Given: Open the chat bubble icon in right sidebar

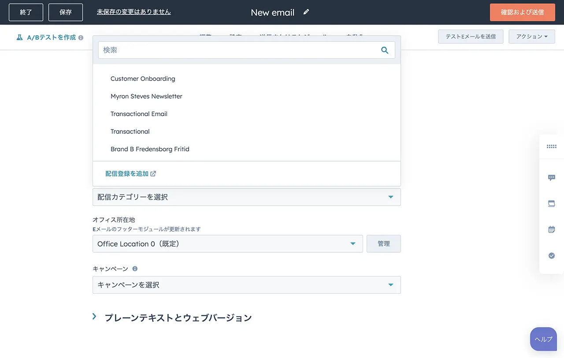Looking at the screenshot, I should (551, 177).
